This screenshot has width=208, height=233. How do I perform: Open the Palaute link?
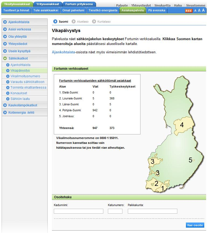[x=122, y=5]
